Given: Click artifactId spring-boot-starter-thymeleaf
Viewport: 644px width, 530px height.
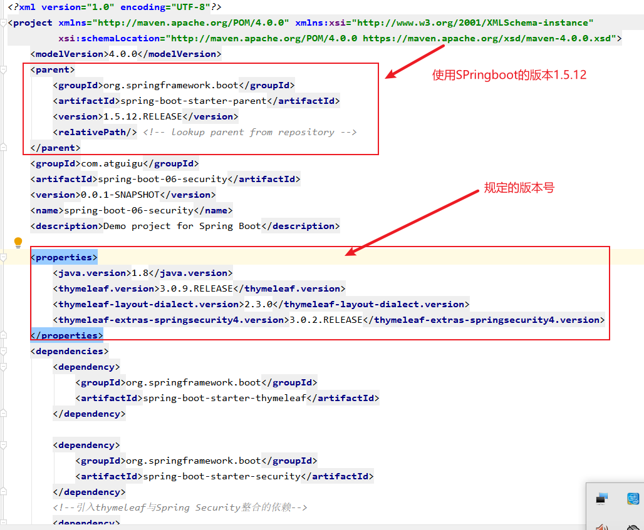Looking at the screenshot, I should tap(224, 398).
